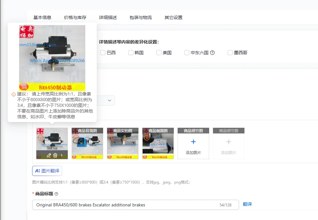Click the 54/128 character count text
This screenshot has height=220, width=318.
click(225, 205)
